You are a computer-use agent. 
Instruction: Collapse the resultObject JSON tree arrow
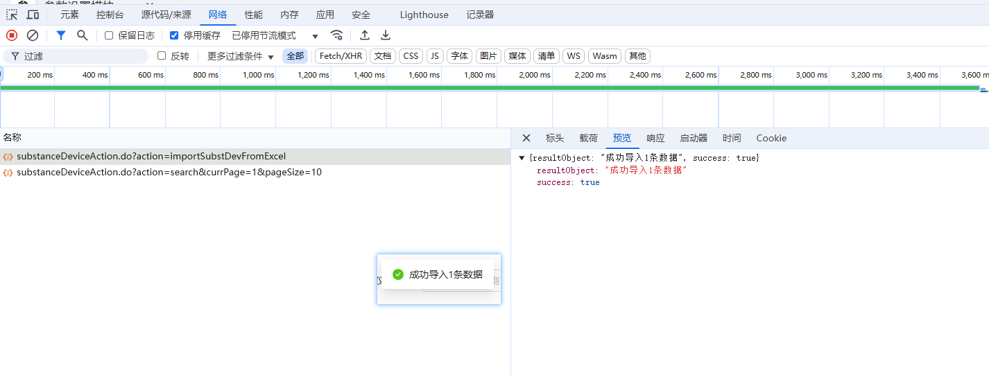point(522,158)
